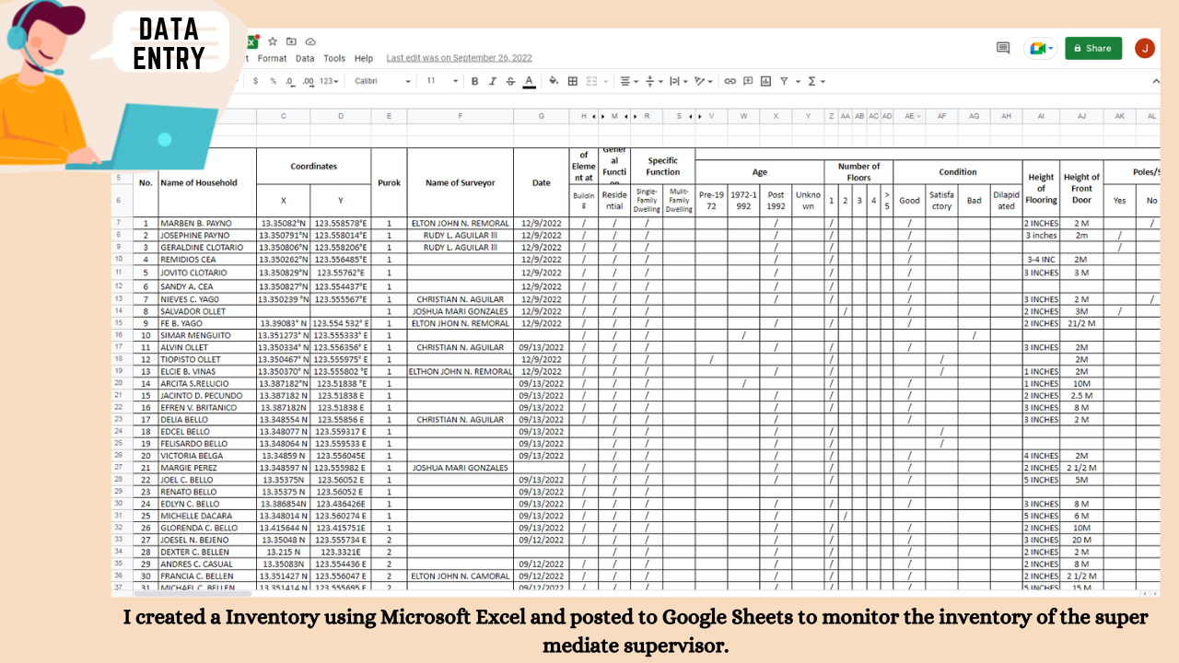Select cell JOSHUA MARI GONZALES in row 14

pyautogui.click(x=460, y=311)
